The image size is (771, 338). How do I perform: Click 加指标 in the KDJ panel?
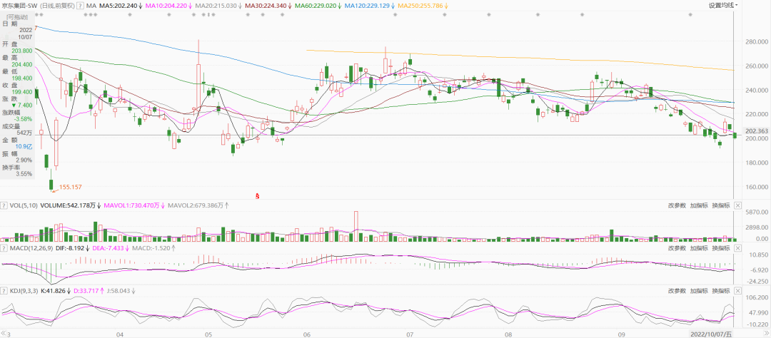(698, 291)
